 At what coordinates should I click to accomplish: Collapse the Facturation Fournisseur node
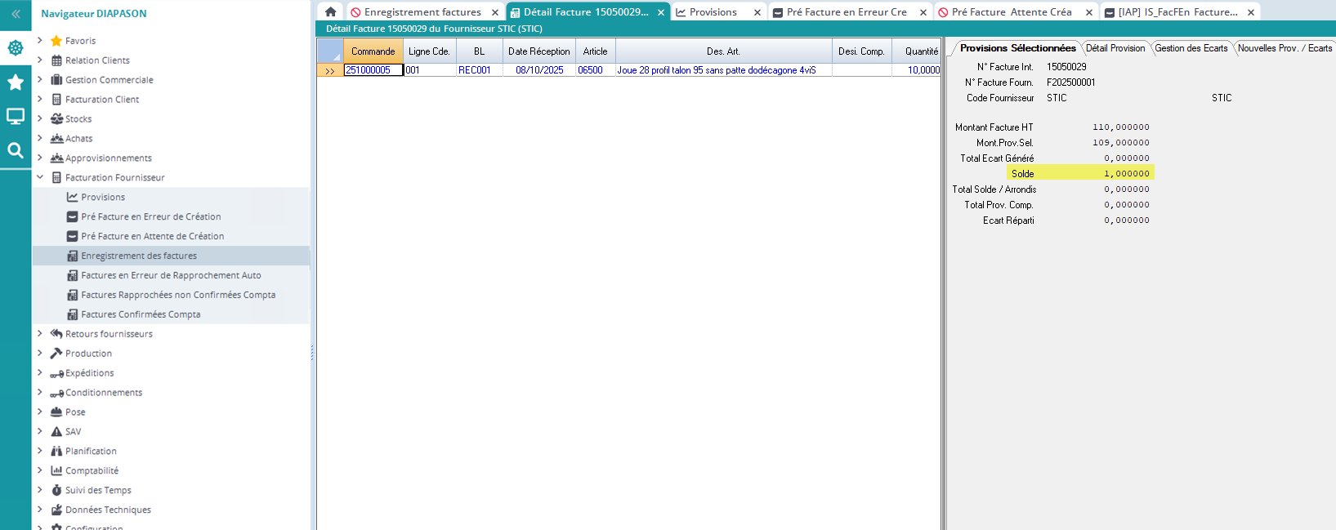40,177
